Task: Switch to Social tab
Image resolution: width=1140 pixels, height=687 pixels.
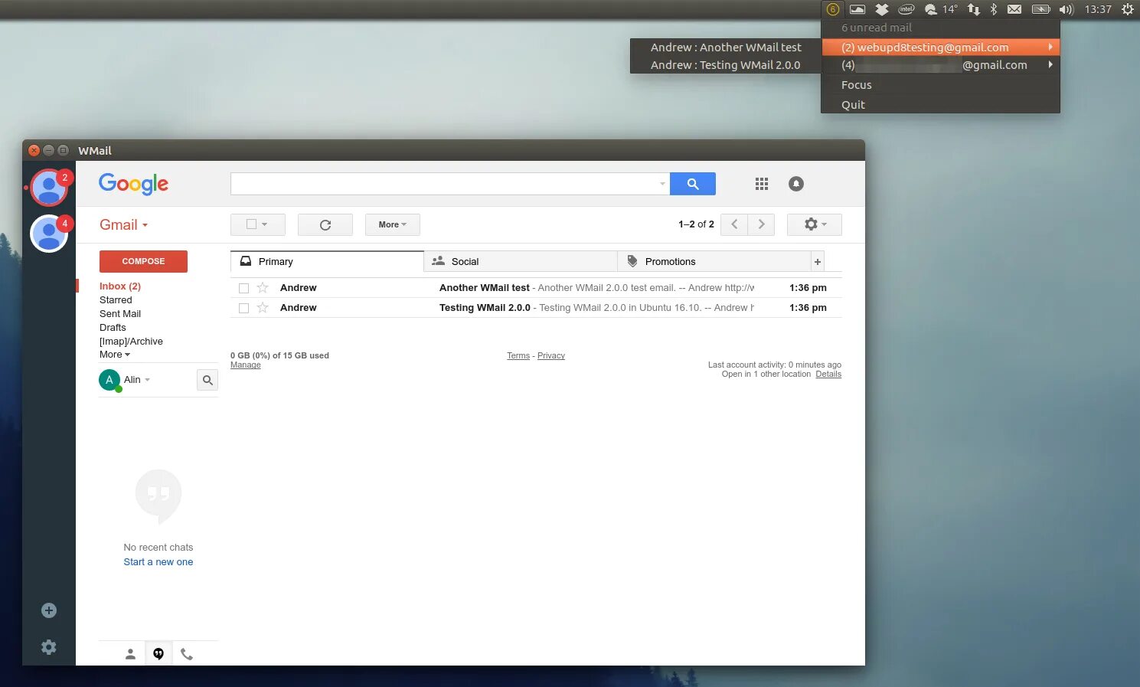Action: [521, 262]
